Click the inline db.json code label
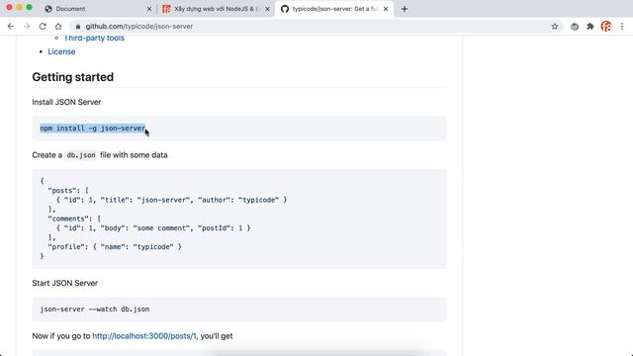The height and width of the screenshot is (356, 633). (x=81, y=155)
